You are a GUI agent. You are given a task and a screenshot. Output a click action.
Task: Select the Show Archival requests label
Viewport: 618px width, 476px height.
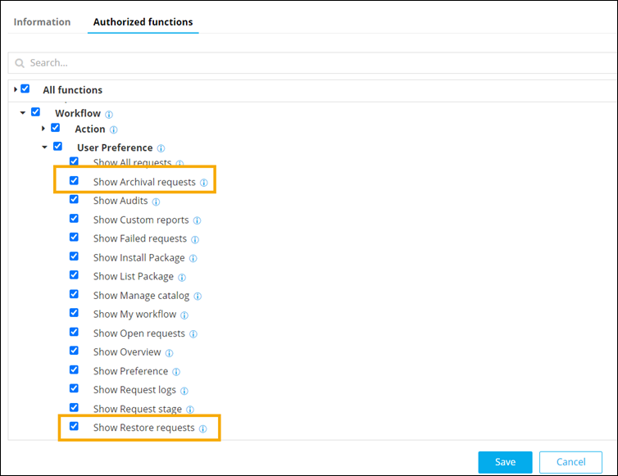(144, 182)
